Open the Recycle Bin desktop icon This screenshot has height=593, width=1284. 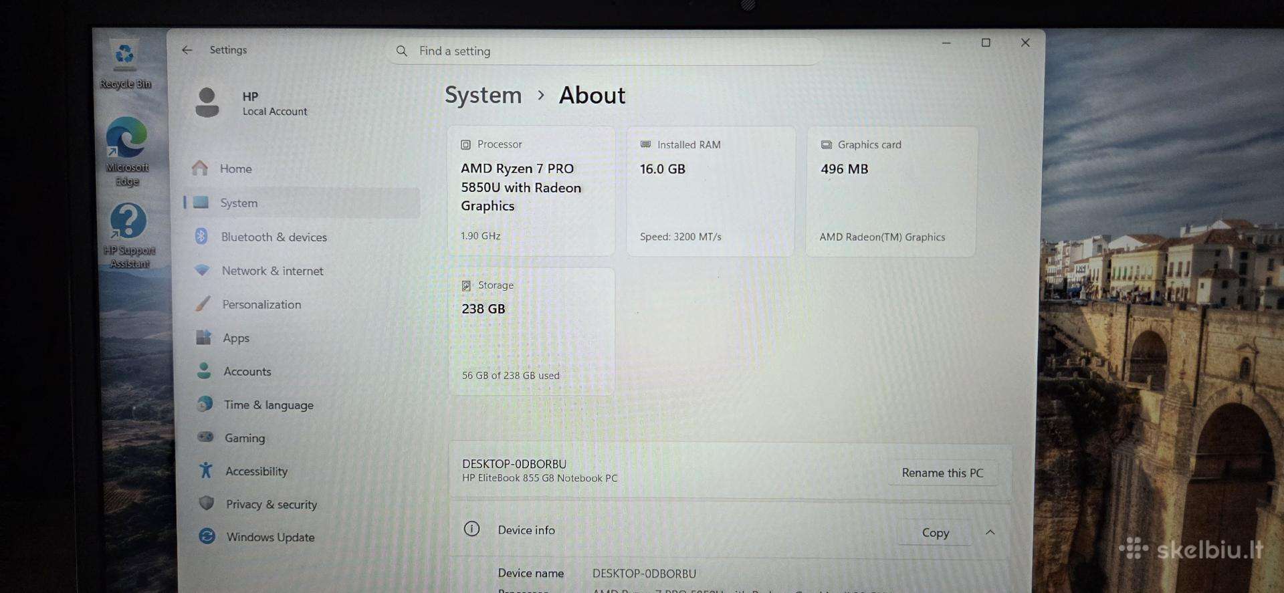[x=124, y=64]
